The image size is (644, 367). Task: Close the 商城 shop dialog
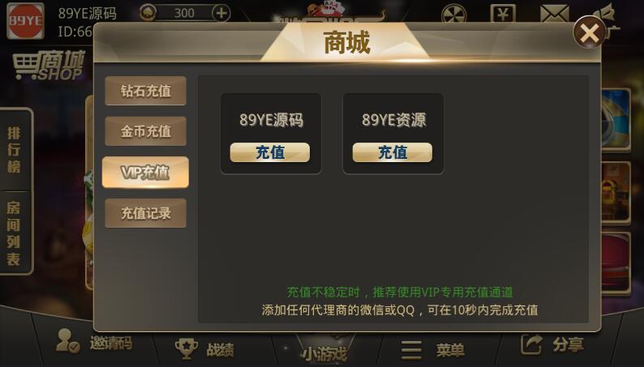(590, 32)
